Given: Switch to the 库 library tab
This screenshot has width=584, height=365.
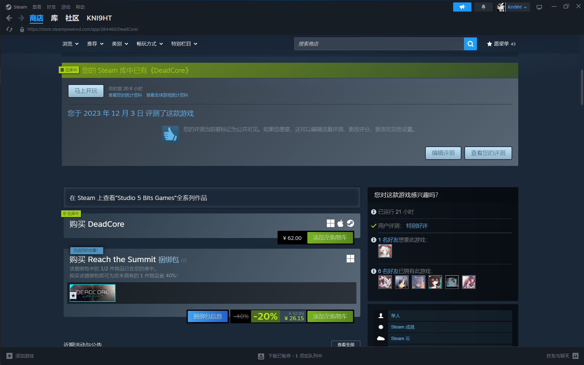Looking at the screenshot, I should point(54,18).
